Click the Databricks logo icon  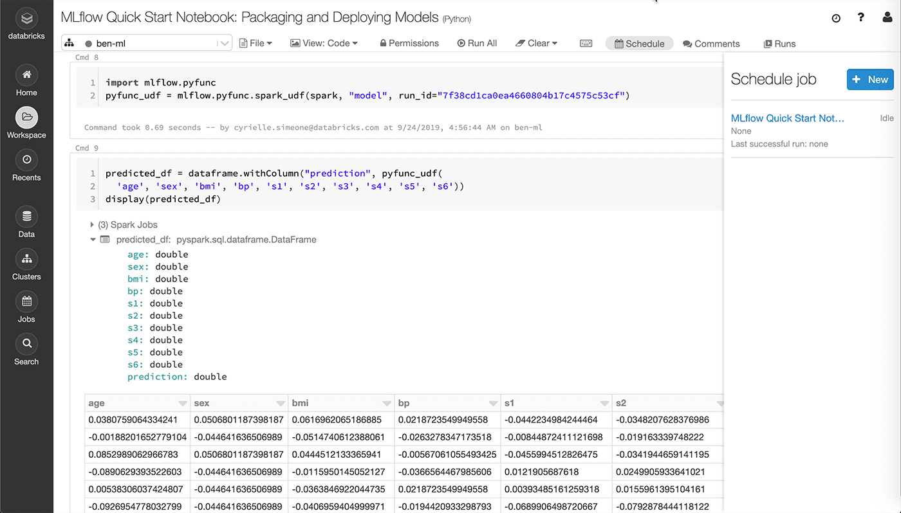[26, 19]
